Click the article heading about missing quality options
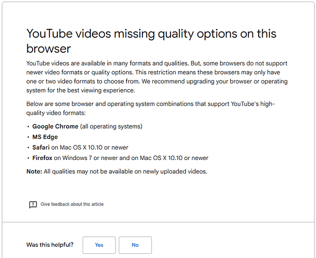 151,41
